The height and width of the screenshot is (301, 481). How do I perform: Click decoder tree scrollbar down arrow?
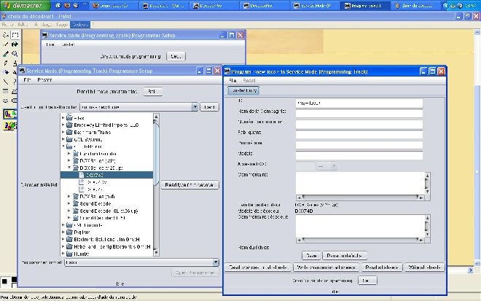(156, 253)
